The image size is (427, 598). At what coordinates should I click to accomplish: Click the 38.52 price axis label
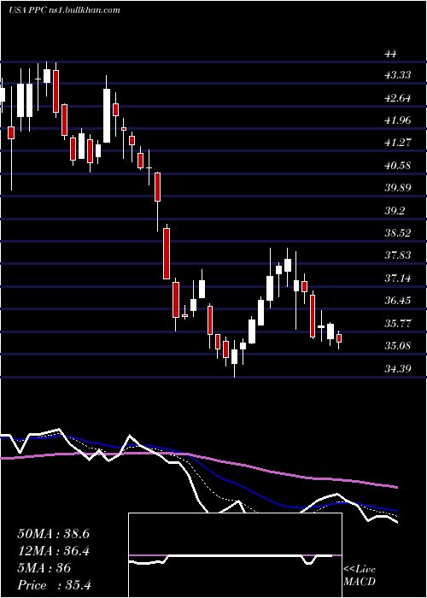(x=398, y=232)
